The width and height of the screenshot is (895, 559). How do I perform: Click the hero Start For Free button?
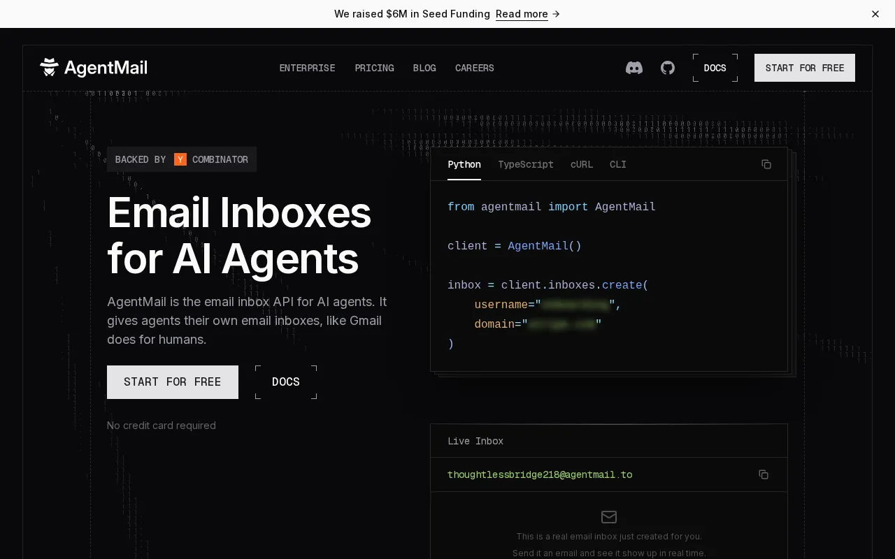point(173,382)
